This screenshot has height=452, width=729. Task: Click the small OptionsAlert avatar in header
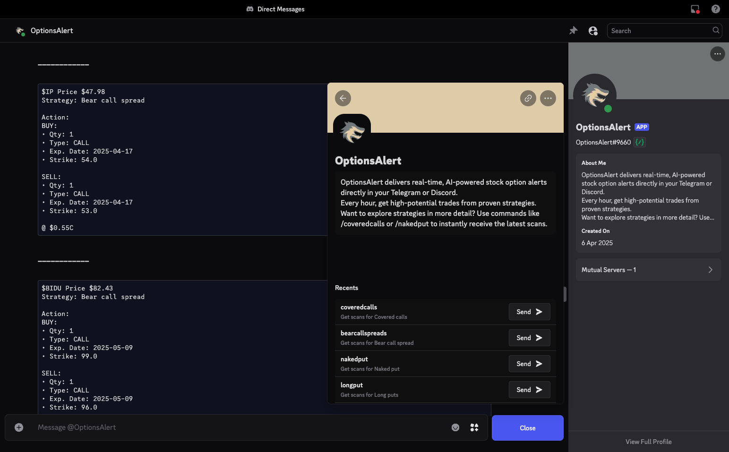click(20, 31)
